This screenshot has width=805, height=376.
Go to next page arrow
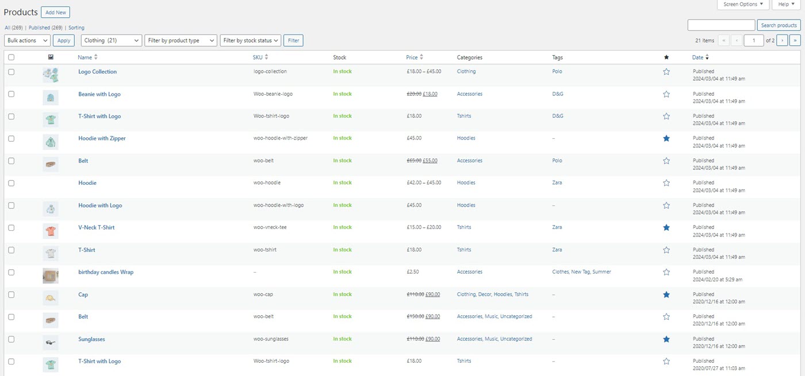(x=782, y=40)
